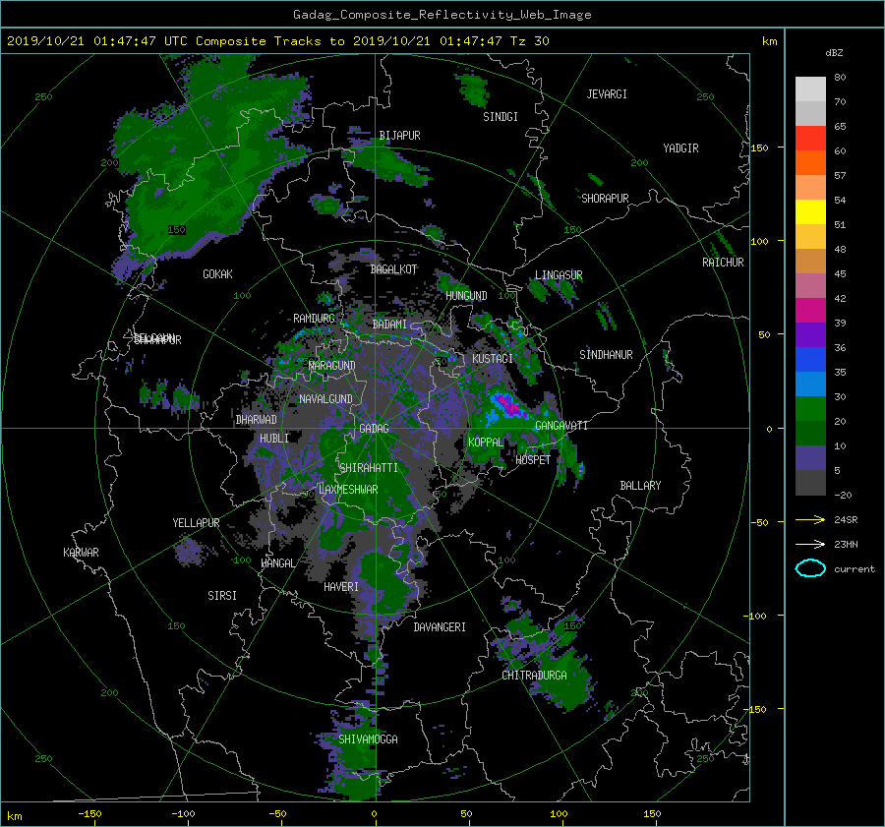Screen dimensions: 885x827
Task: Click the DAVANGERI city label
Action: coord(440,627)
